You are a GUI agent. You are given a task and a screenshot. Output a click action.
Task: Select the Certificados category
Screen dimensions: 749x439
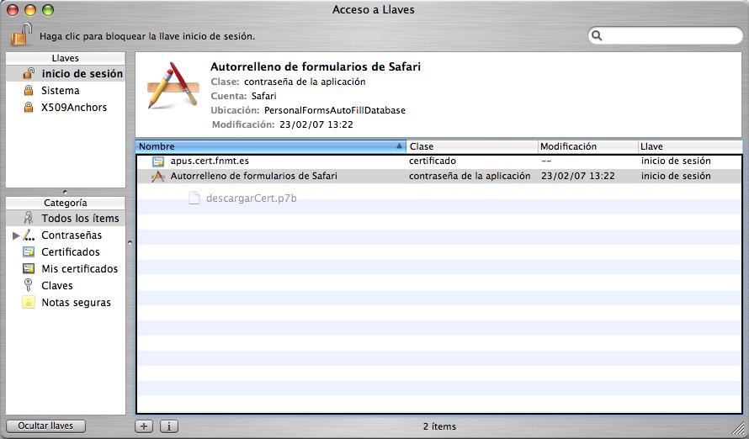(66, 252)
